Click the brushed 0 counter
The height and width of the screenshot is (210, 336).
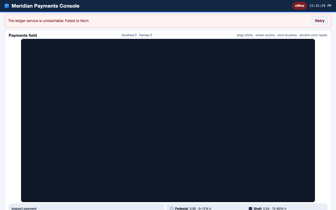point(129,35)
